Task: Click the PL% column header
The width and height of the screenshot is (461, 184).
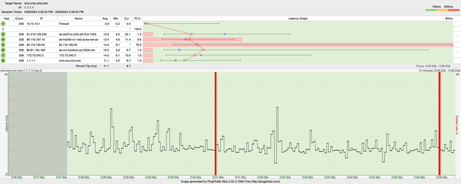Action: point(138,18)
